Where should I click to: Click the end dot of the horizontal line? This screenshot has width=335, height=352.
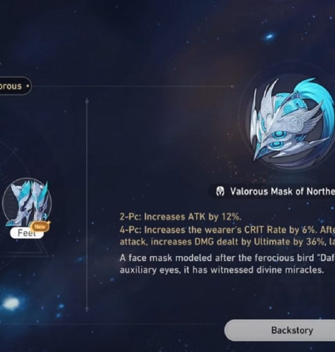tap(233, 86)
